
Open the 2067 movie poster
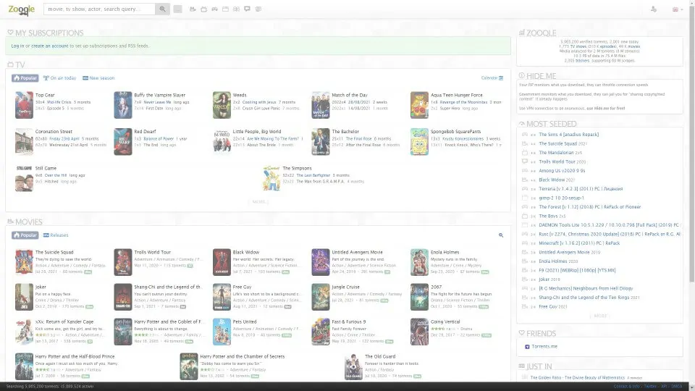coord(419,297)
